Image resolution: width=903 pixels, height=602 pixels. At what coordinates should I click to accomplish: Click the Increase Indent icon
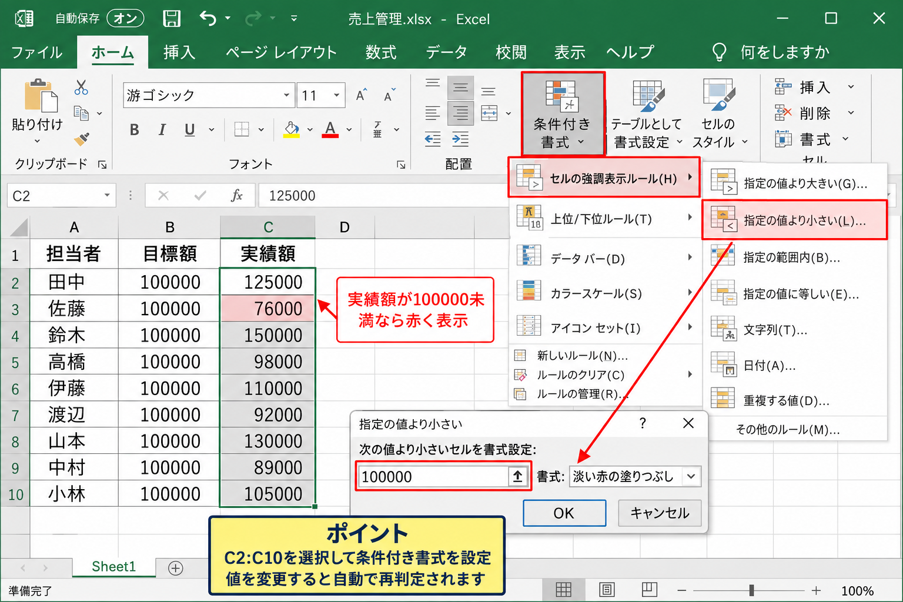pyautogui.click(x=460, y=139)
